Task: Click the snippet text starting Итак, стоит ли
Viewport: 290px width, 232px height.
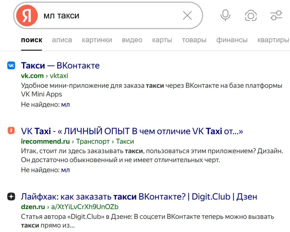Action: click(x=152, y=155)
